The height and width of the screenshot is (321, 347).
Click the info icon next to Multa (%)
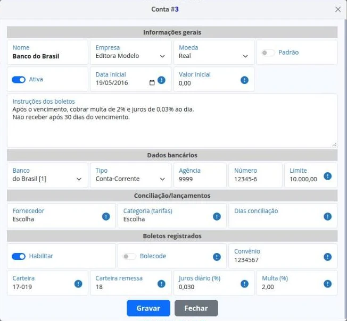pyautogui.click(x=327, y=284)
